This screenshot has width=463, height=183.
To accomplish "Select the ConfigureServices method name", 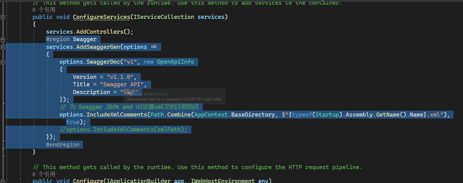I will 101,17.
